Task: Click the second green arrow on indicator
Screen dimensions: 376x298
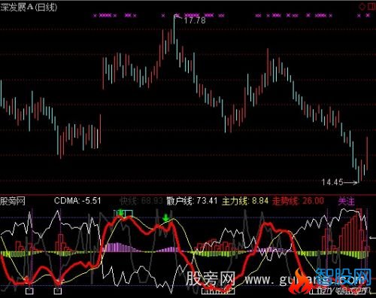Action: pyautogui.click(x=165, y=217)
